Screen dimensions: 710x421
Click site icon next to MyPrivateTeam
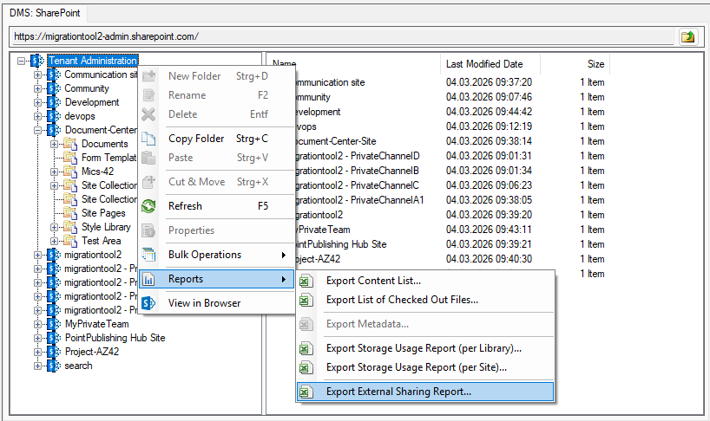click(x=54, y=324)
